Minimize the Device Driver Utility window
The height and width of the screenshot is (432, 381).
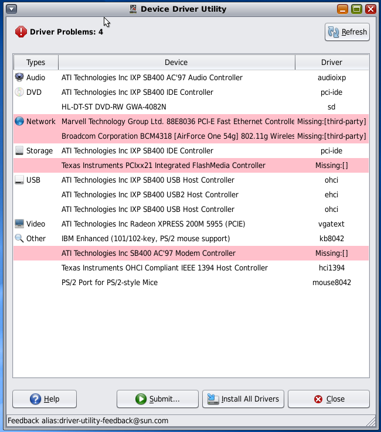pos(342,9)
